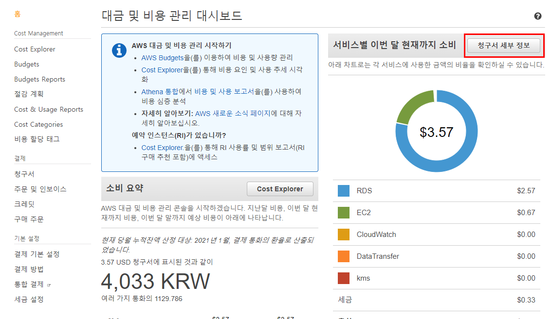Click the yellow CloudWatch color swatch

coord(344,235)
